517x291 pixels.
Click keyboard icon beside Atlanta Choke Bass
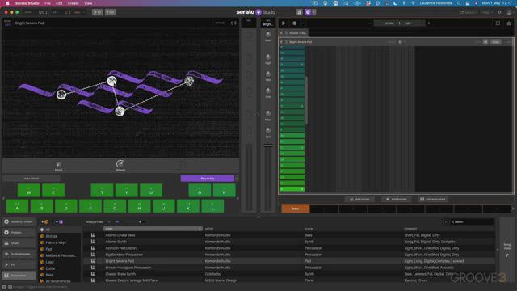[x=94, y=235]
